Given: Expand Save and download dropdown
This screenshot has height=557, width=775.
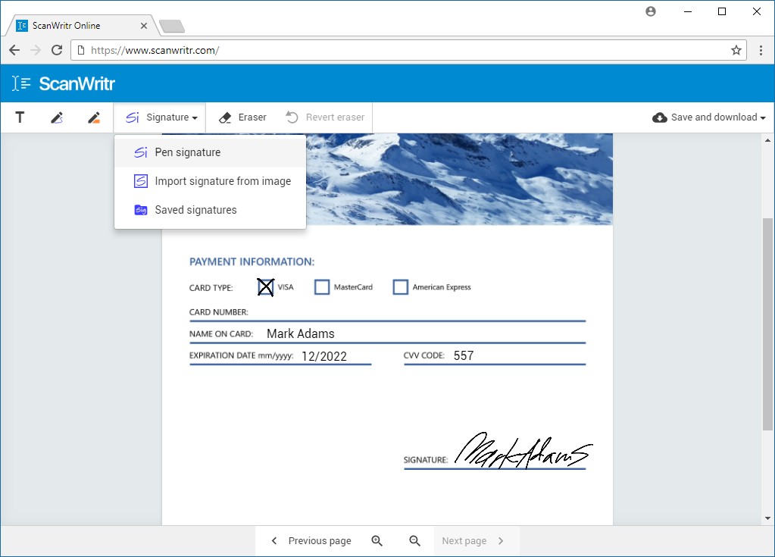Looking at the screenshot, I should click(709, 117).
